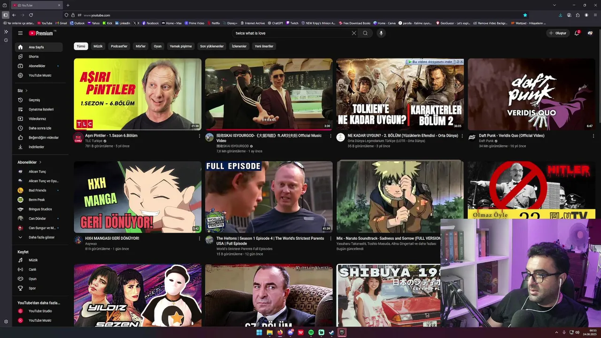601x338 pixels.
Task: Go to Ana Sayfa home
Action: (38, 47)
